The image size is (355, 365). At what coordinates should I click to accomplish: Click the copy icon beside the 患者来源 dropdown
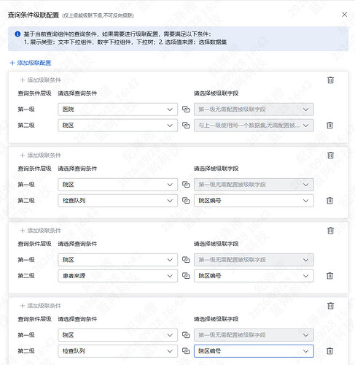point(186,276)
